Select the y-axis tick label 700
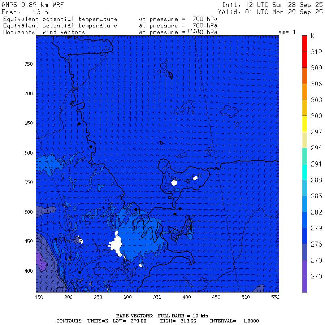The image size is (325, 325). point(29,94)
